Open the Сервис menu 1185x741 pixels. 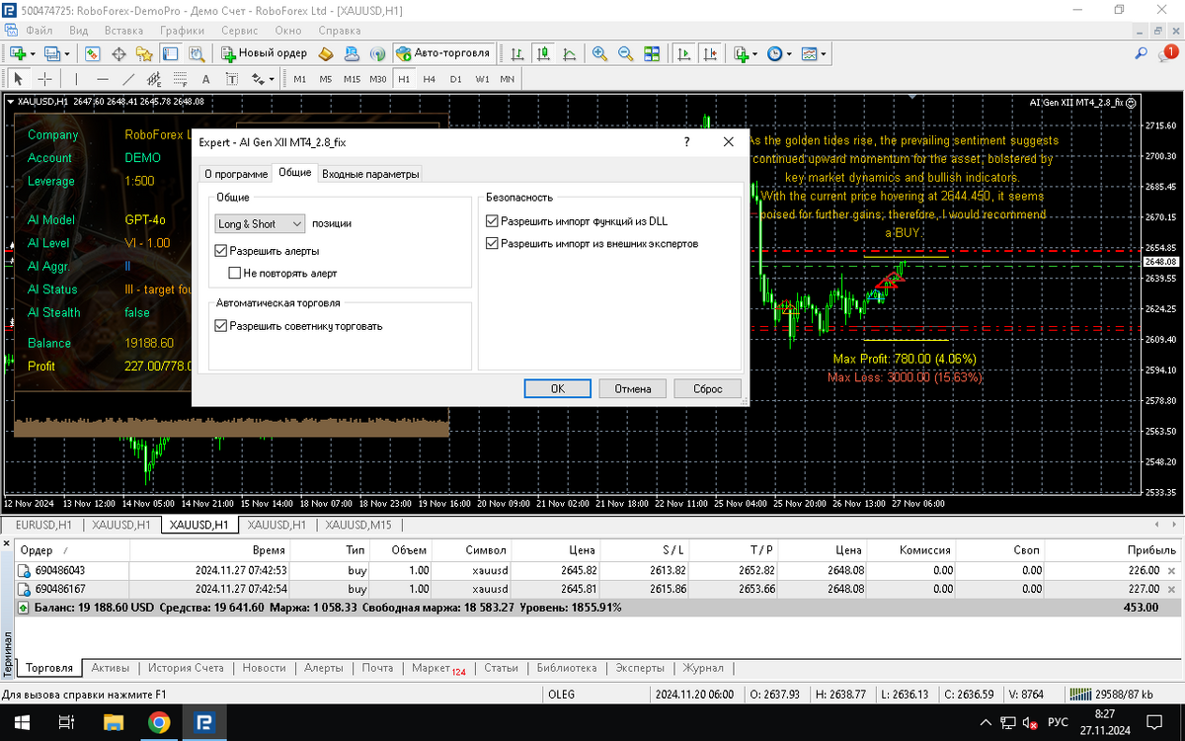pos(240,31)
